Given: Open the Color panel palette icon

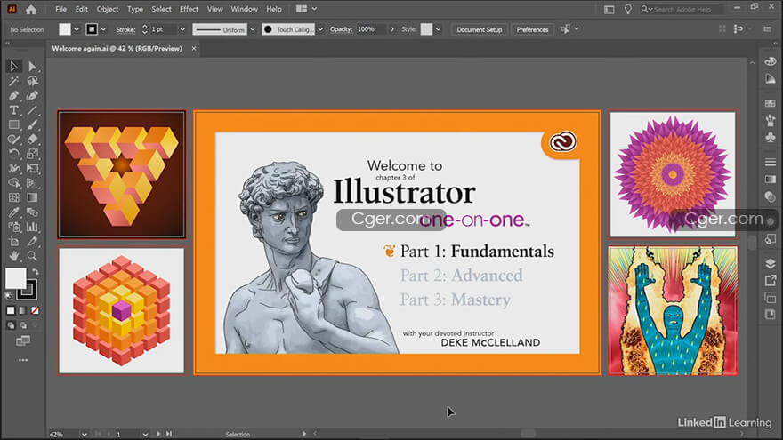Looking at the screenshot, I should point(770,61).
